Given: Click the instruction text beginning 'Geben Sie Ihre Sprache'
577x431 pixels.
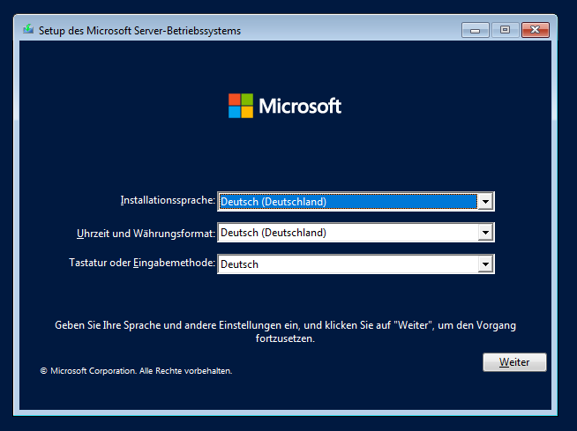Looking at the screenshot, I should (285, 331).
